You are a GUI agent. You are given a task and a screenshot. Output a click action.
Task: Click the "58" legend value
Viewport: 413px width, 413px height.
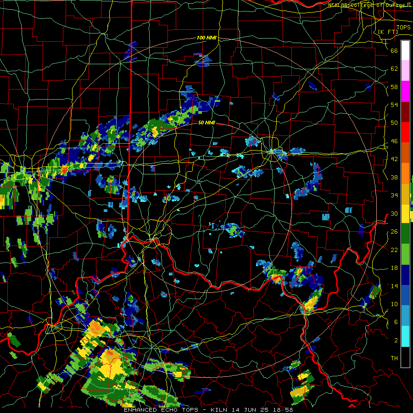tap(394, 87)
